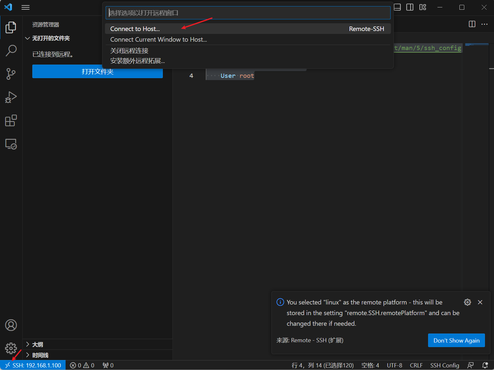Click the 'User root' line in editor
Image resolution: width=494 pixels, height=370 pixels.
237,76
